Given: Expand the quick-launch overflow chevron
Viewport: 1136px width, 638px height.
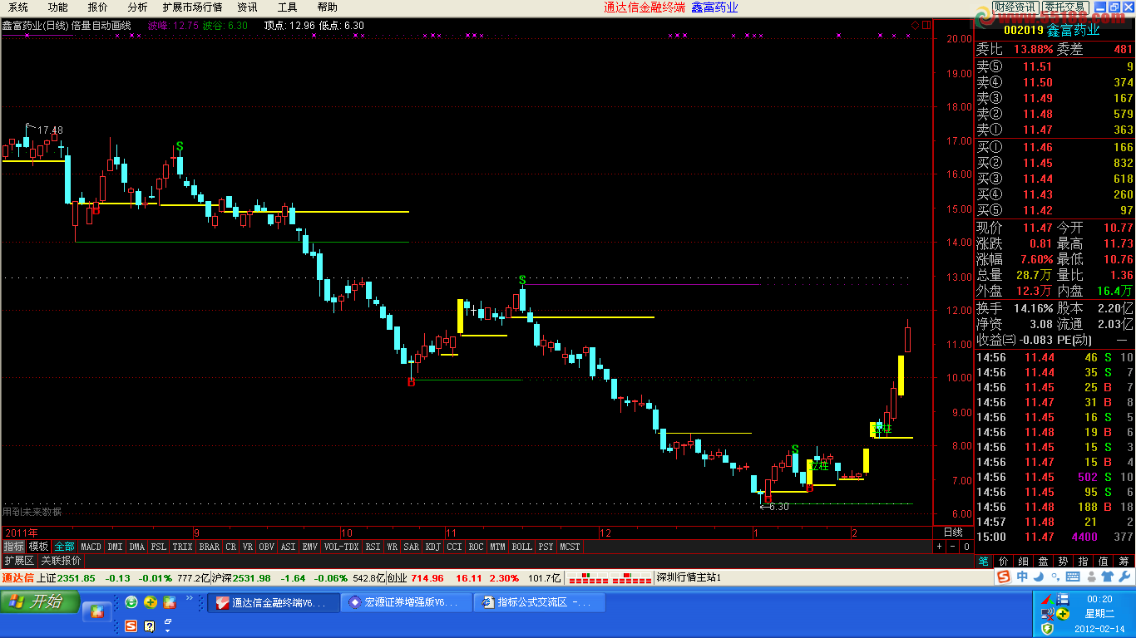Looking at the screenshot, I should click(x=190, y=598).
